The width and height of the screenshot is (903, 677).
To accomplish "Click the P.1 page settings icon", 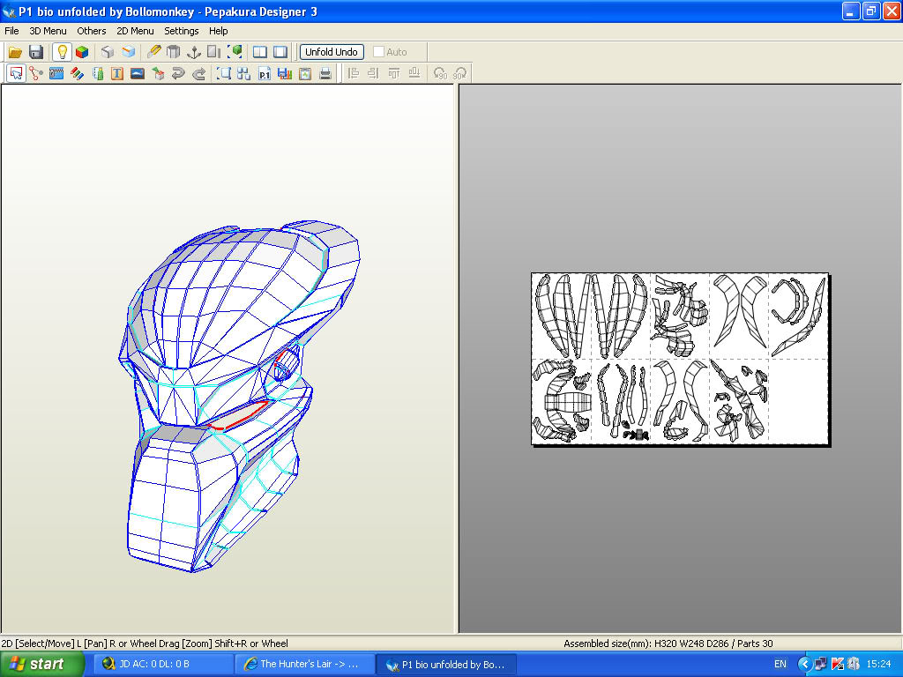I will (x=265, y=73).
